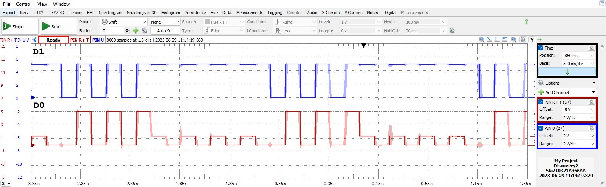Viewport: 606px width, 187px height.
Task: Click the holdoff settings gear icon
Action: click(452, 31)
